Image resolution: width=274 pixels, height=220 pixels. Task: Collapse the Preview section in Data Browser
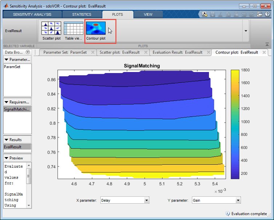(x=7, y=158)
